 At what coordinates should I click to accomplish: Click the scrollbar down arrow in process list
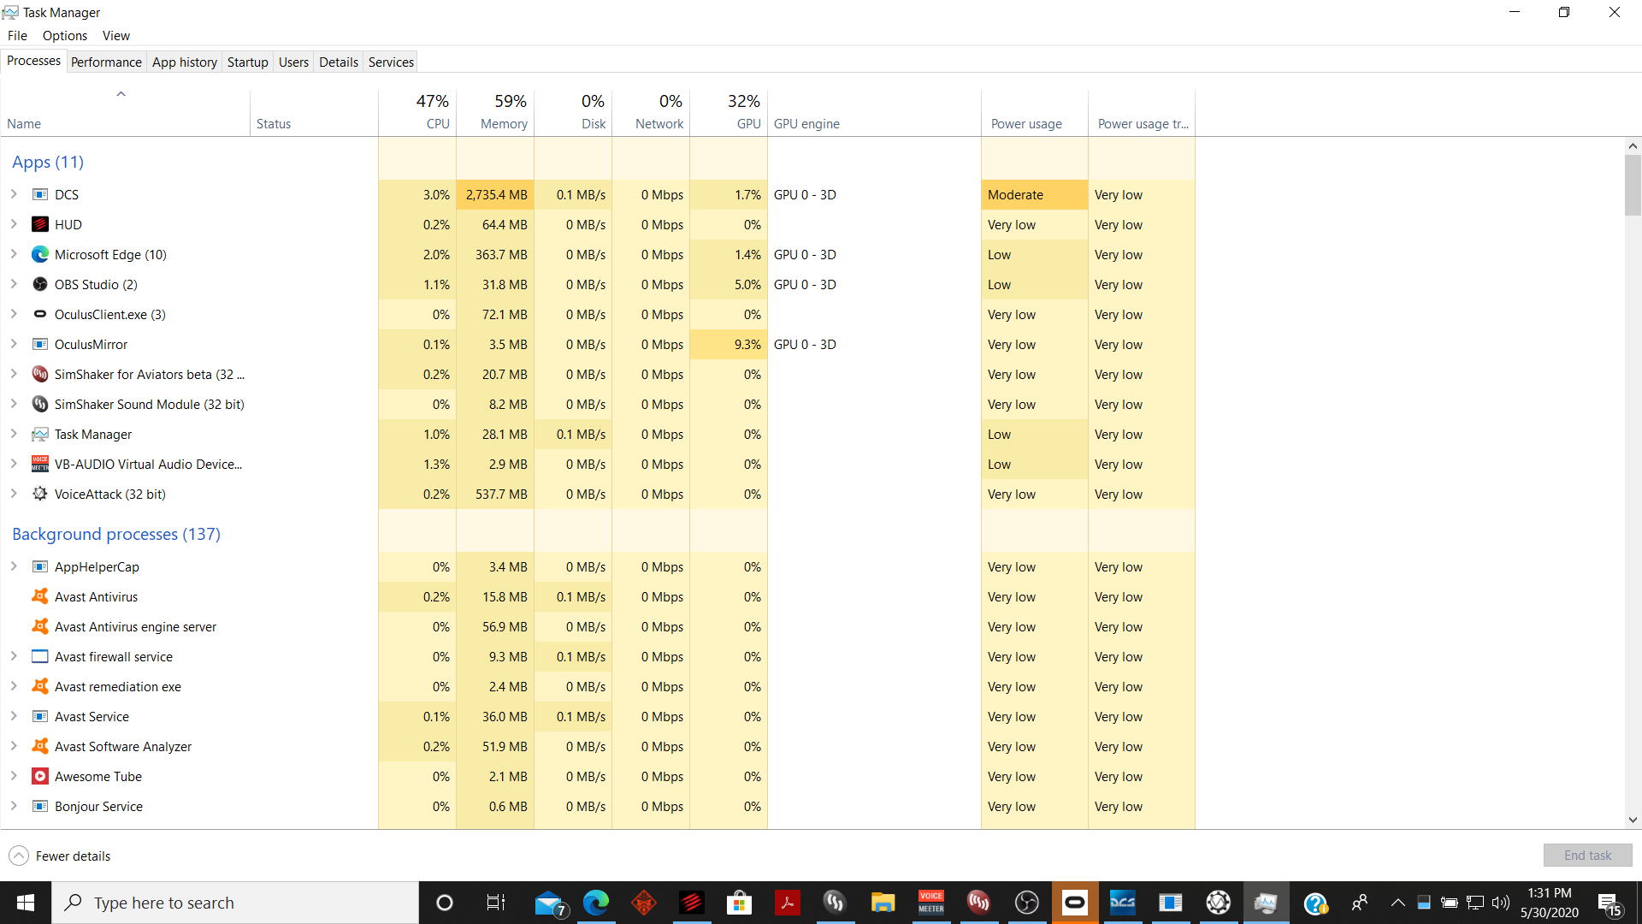[1633, 820]
